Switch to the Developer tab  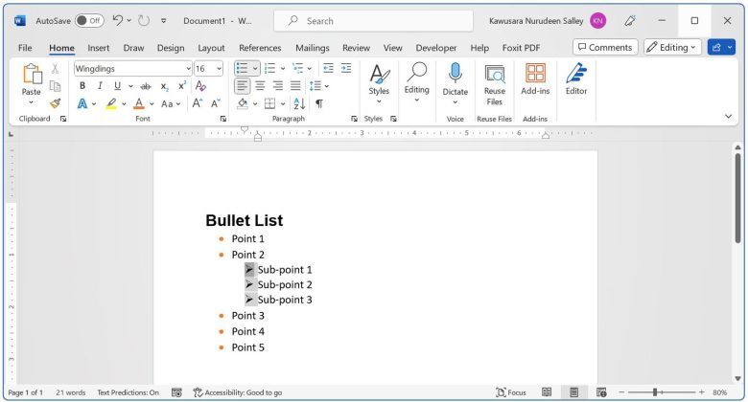coord(436,48)
